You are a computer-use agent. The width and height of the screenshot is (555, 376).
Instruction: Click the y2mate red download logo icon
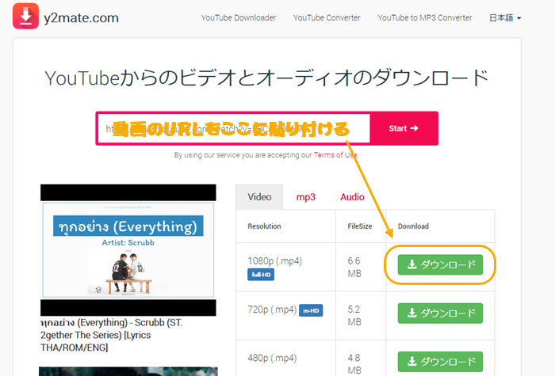[x=26, y=17]
